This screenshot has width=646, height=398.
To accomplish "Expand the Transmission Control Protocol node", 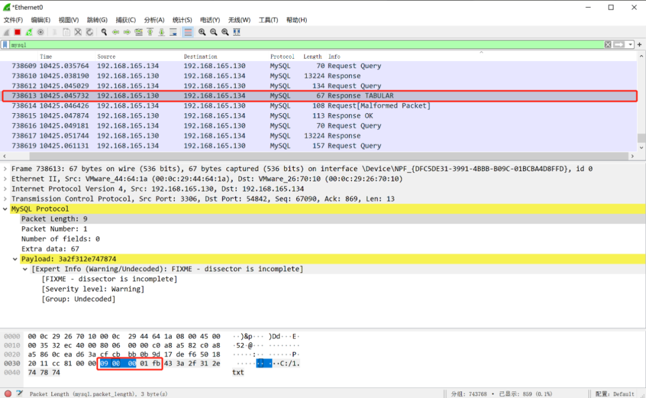I will pos(6,199).
